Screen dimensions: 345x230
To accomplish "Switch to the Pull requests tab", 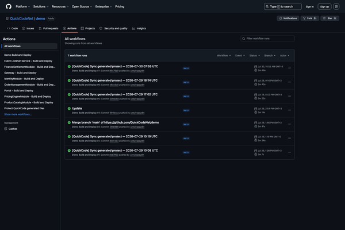I will (x=49, y=28).
